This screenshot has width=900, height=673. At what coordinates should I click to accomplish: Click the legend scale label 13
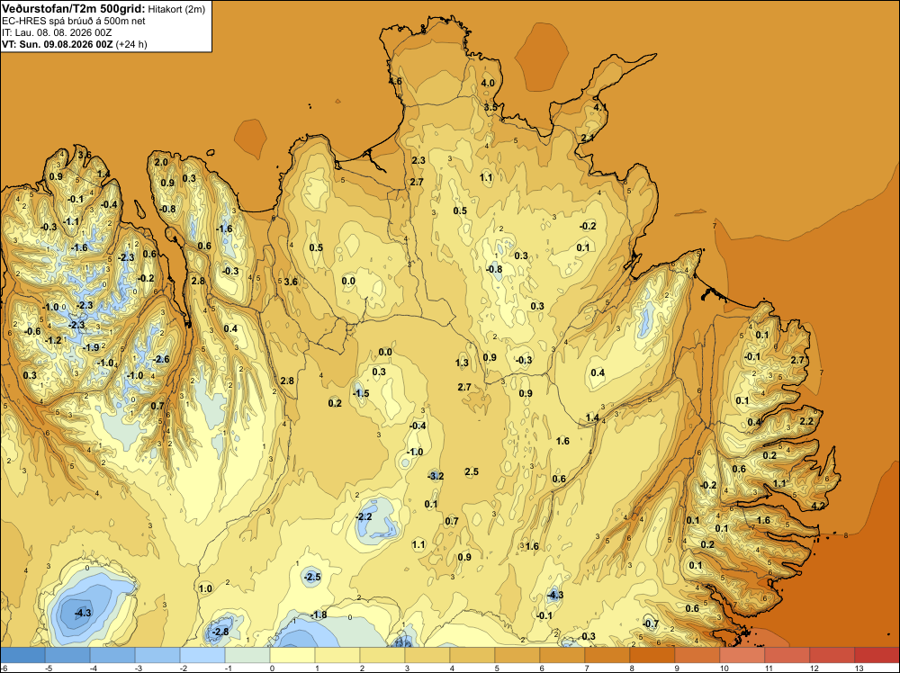[x=859, y=668]
